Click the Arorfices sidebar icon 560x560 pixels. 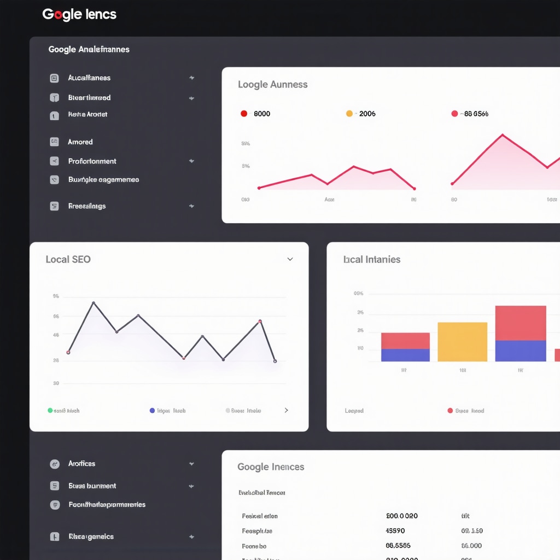click(55, 464)
